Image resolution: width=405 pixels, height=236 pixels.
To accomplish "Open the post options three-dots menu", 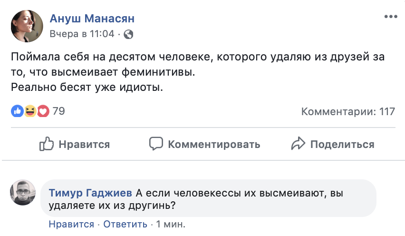I will click(390, 16).
